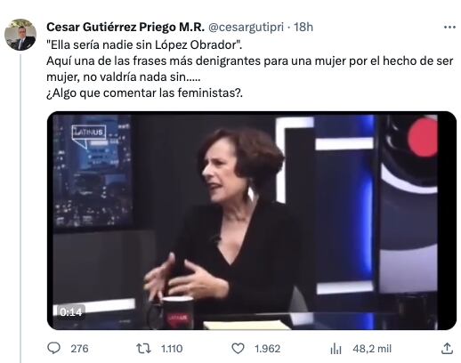Share the tweet via upload arrow icon
The image size is (461, 363).
tap(447, 349)
